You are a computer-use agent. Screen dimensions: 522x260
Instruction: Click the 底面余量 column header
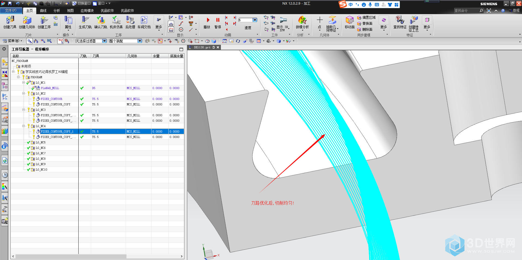(x=176, y=56)
